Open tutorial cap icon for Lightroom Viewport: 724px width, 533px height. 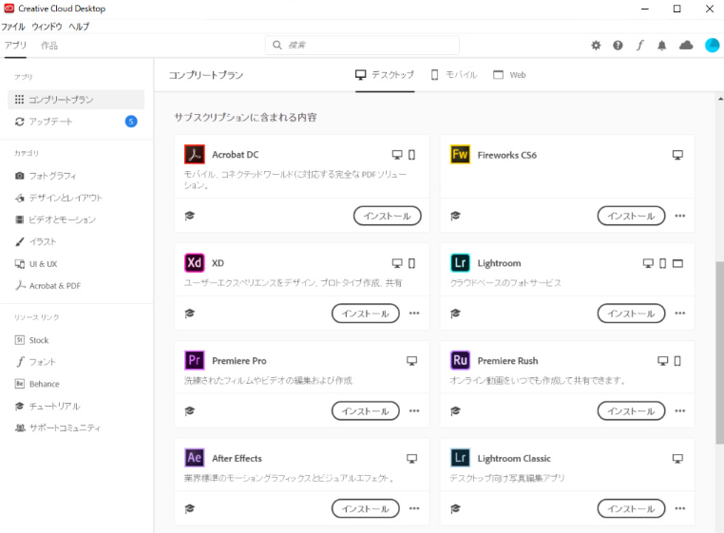click(455, 314)
